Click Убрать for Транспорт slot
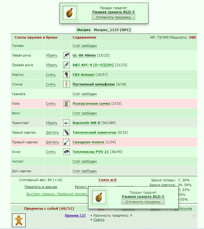This screenshot has height=229, width=204. [51, 123]
